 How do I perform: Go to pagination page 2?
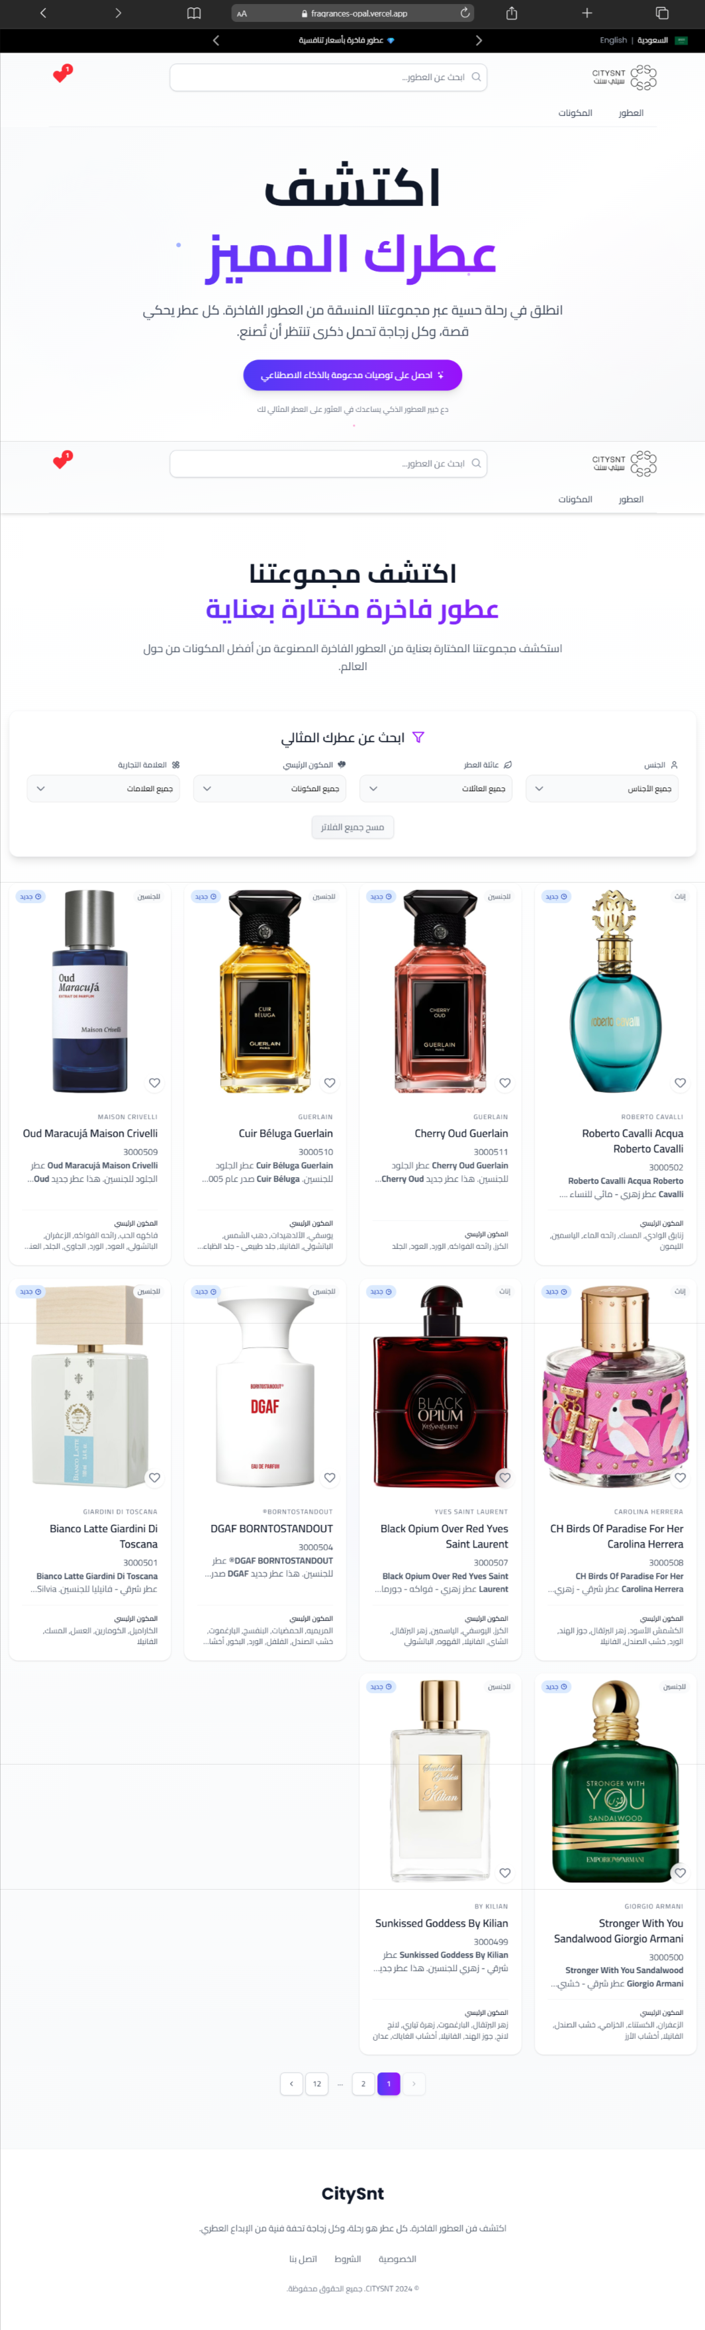tap(363, 2084)
